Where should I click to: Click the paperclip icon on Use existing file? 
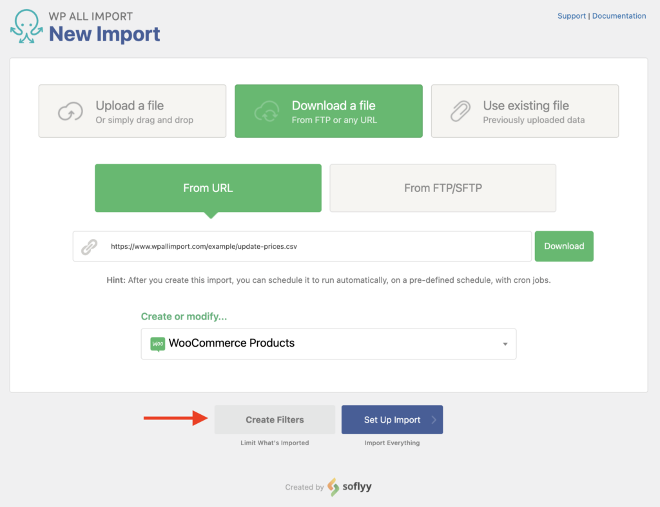point(460,111)
